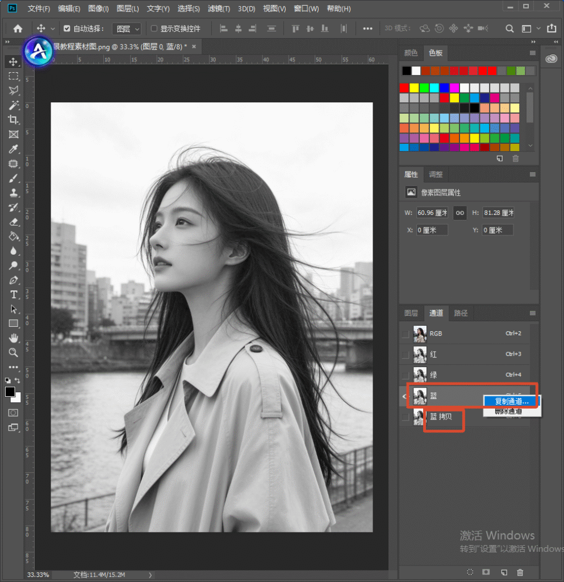Uncheck the 自动选择 checkbox
Viewport: 564px width, 582px height.
click(x=67, y=28)
